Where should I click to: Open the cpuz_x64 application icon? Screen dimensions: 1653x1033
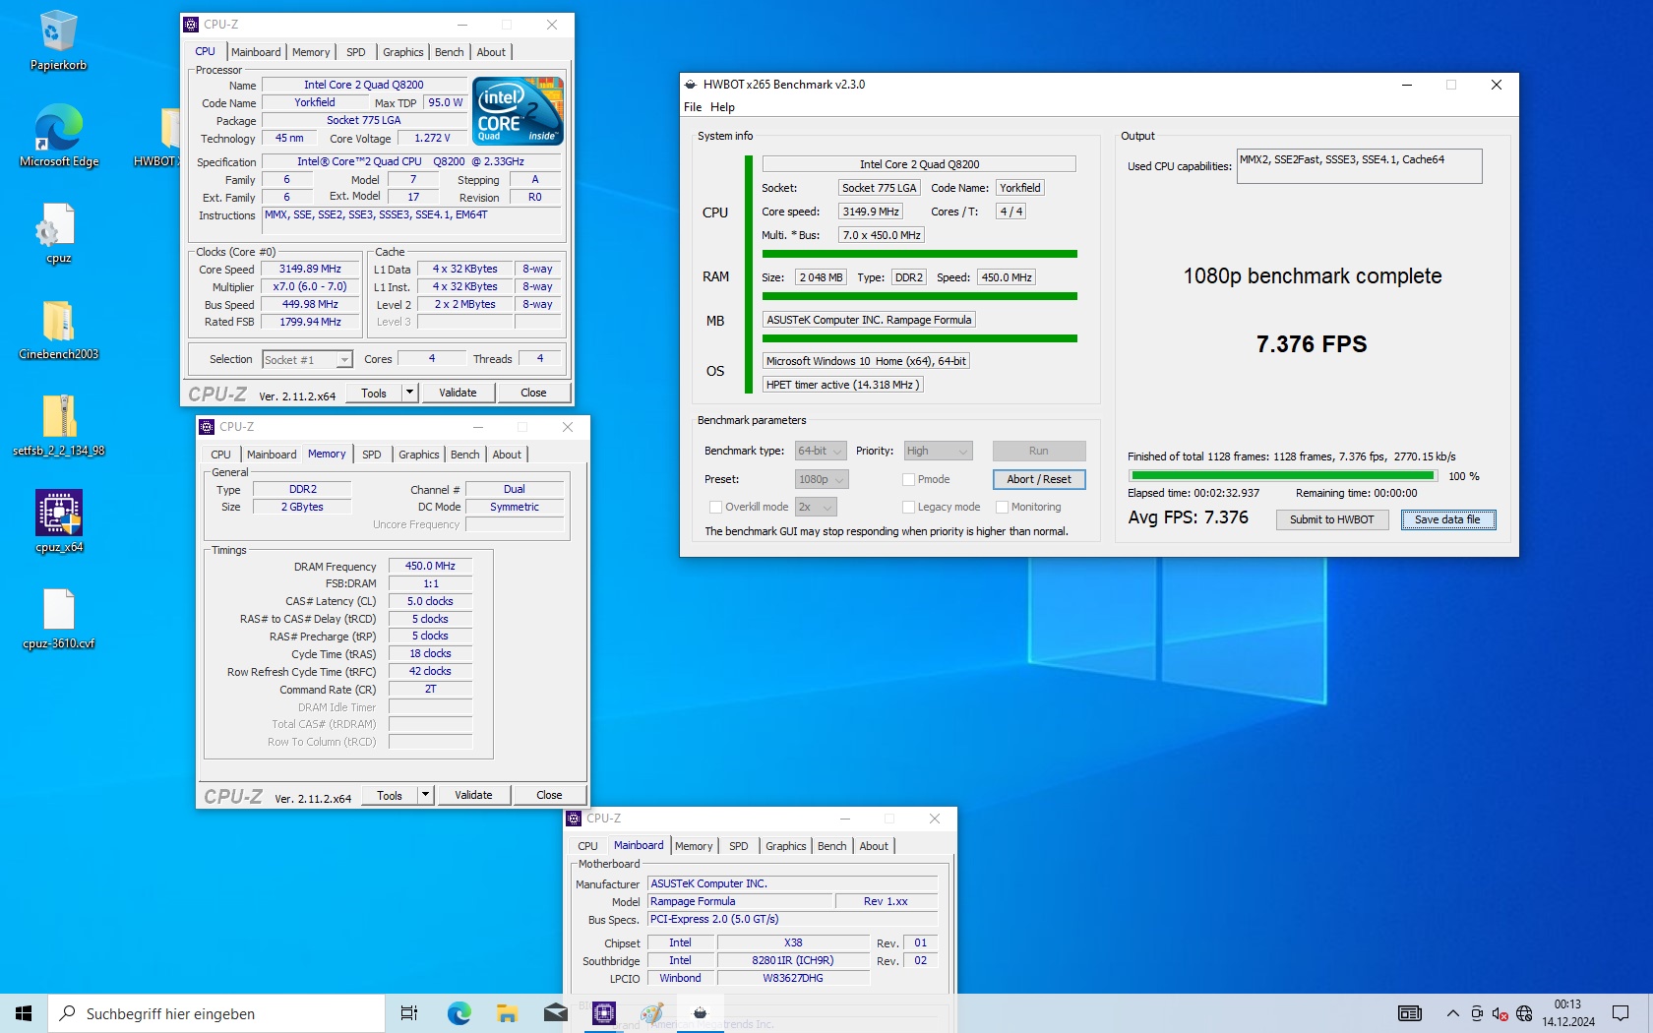click(58, 521)
